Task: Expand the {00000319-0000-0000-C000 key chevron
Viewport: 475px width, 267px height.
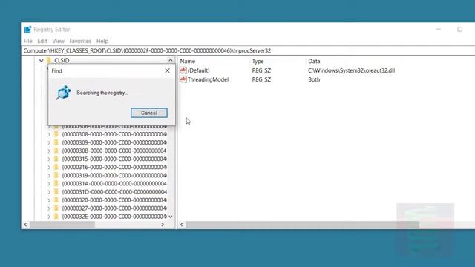Action: coord(49,175)
